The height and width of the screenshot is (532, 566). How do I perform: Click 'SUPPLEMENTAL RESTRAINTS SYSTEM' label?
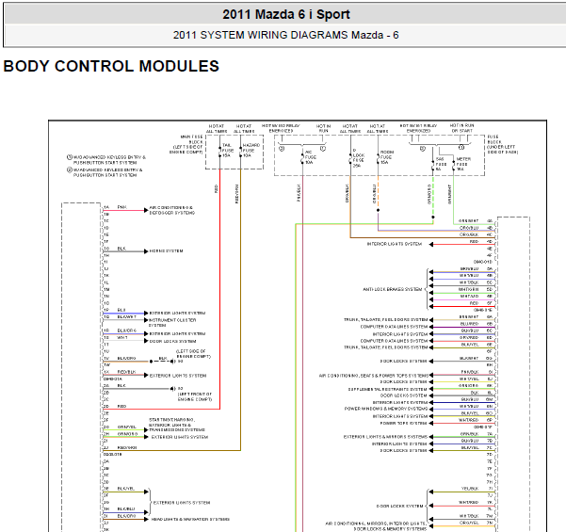[387, 390]
